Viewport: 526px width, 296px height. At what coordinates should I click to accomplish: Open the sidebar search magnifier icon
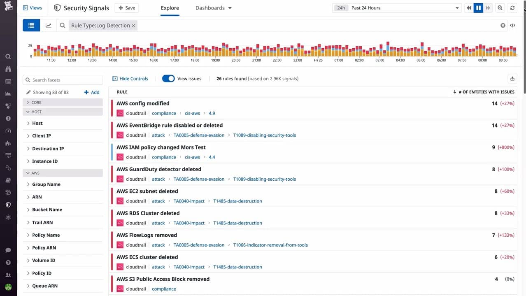point(8,57)
